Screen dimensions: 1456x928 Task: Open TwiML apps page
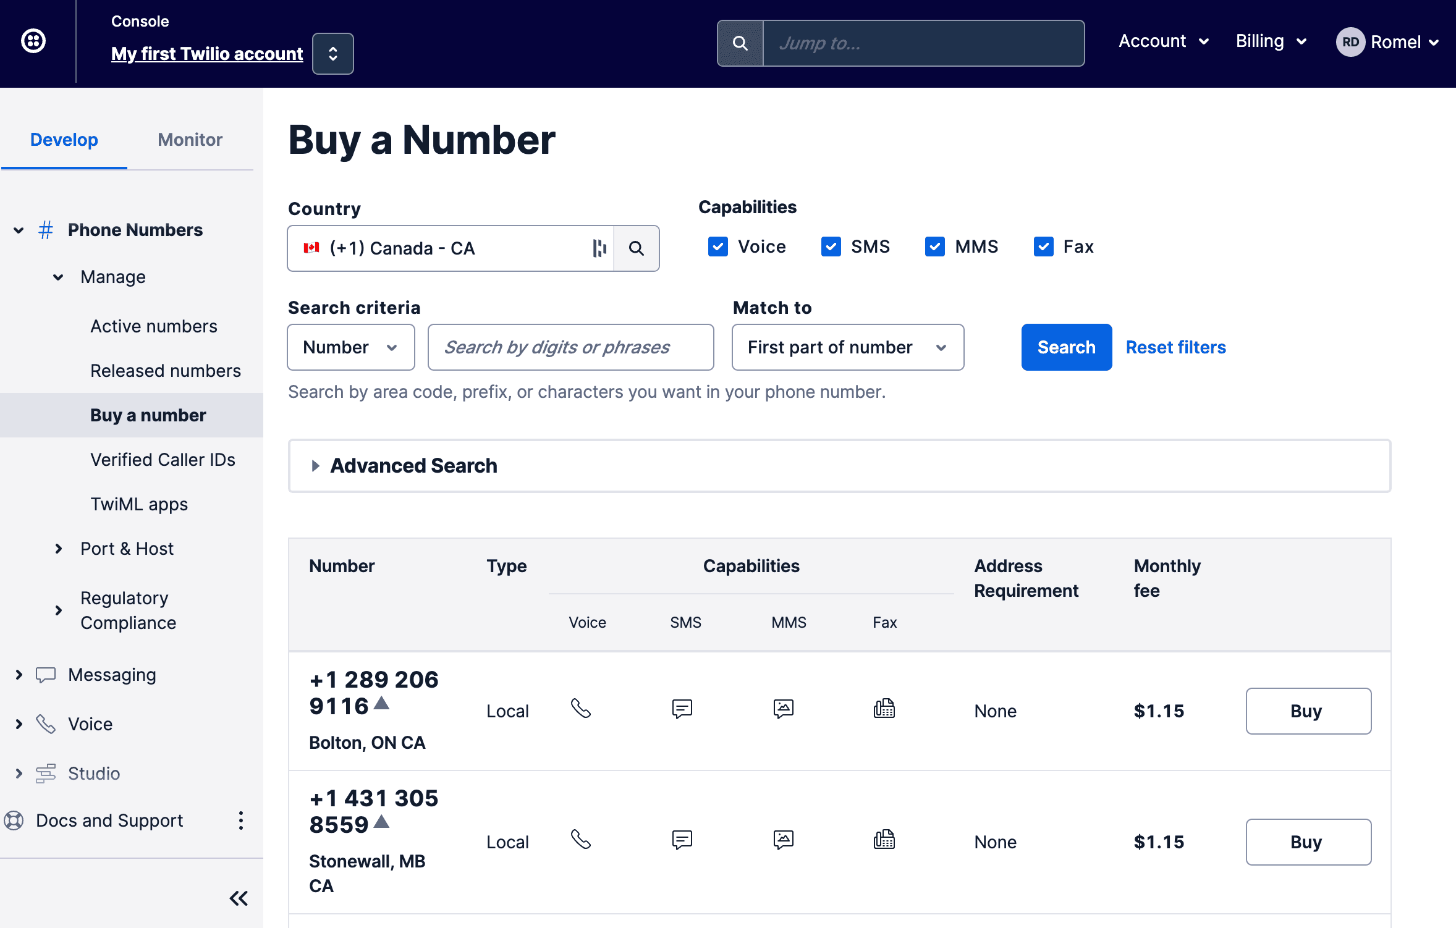(139, 504)
